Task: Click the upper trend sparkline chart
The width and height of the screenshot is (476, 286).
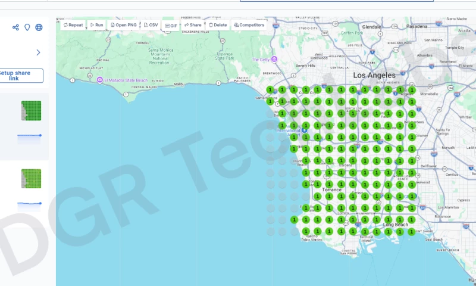Action: point(29,138)
